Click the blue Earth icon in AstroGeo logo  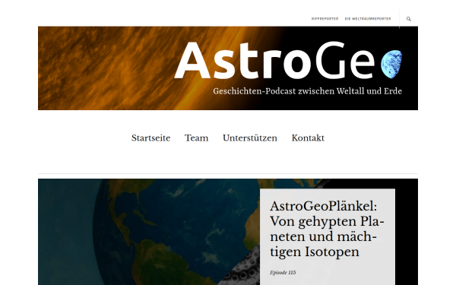pyautogui.click(x=391, y=64)
